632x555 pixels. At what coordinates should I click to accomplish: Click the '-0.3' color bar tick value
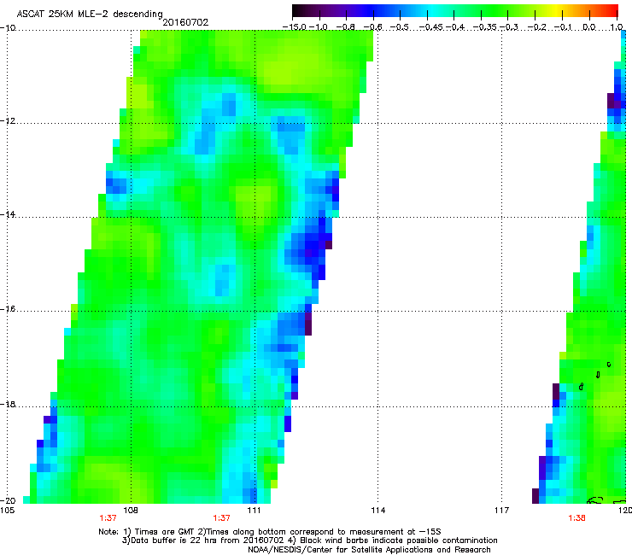pos(509,27)
